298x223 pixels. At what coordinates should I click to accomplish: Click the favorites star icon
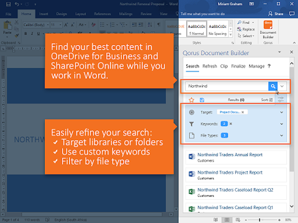tap(191, 100)
